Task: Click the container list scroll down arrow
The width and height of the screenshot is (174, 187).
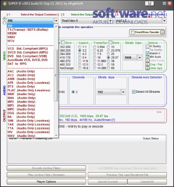Action: [56, 135]
